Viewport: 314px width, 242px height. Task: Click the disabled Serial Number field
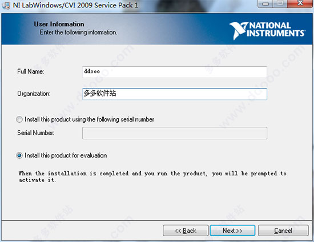175,133
